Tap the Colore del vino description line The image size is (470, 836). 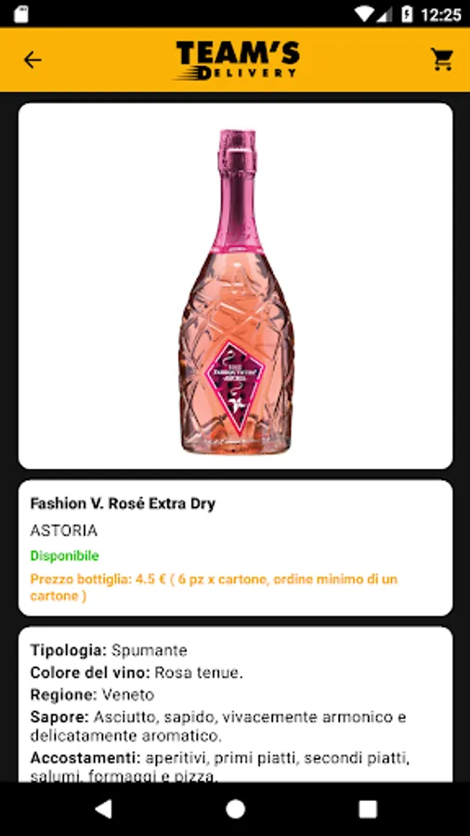tap(137, 673)
